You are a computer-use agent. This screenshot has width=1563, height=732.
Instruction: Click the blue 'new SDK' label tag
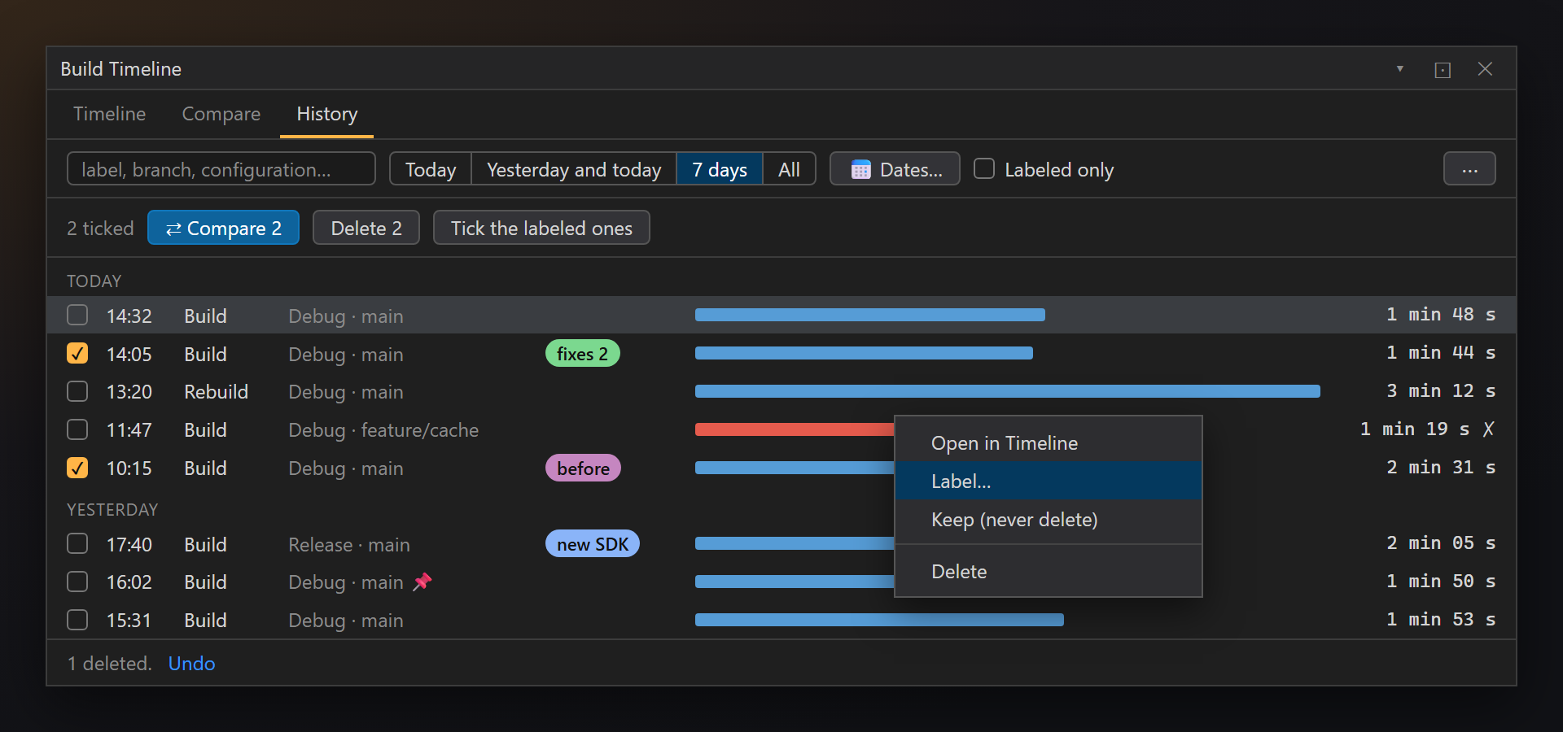point(593,544)
